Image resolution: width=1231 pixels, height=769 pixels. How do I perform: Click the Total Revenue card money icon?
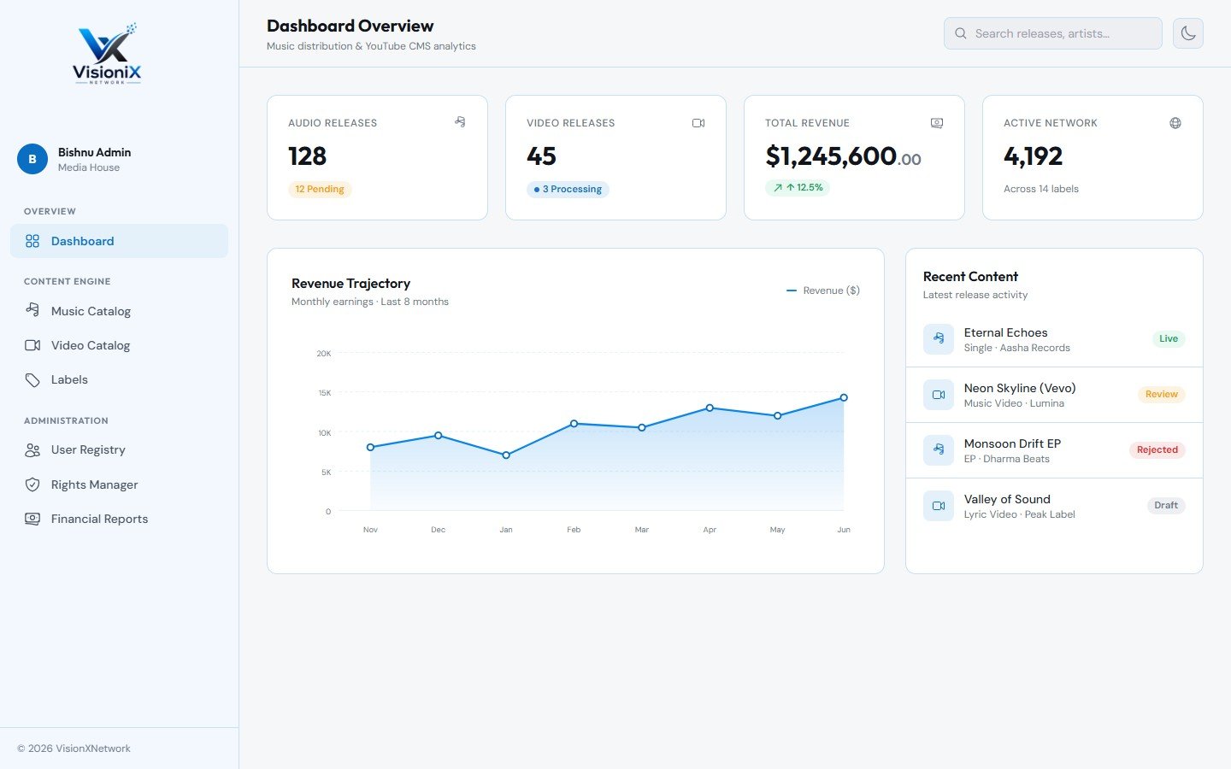tap(937, 123)
